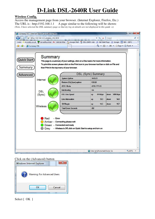Select the Summary DSL browser tab
This screenshot has height=219, width=155.
[47, 46]
